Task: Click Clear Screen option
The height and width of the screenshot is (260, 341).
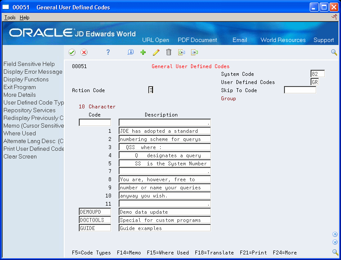Action: [20, 156]
